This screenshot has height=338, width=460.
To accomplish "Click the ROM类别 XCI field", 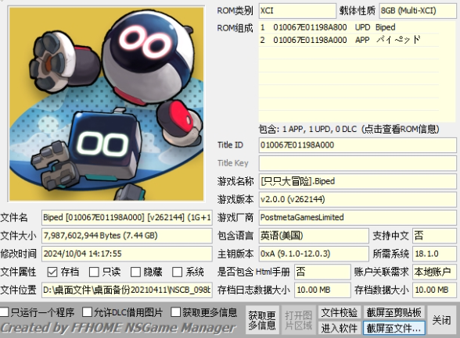I will [x=297, y=11].
